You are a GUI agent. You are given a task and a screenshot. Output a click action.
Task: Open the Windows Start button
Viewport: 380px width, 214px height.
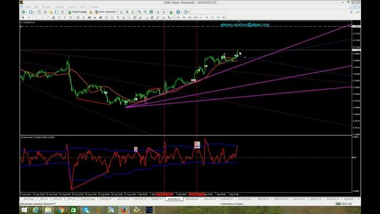(24, 210)
